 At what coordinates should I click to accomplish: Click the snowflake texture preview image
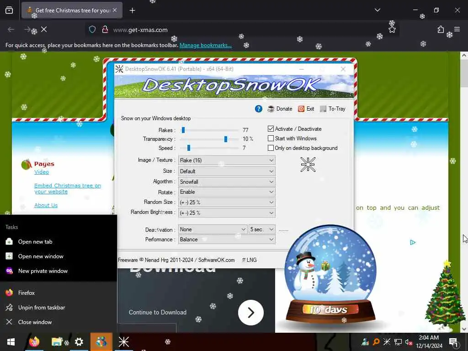coord(308,165)
